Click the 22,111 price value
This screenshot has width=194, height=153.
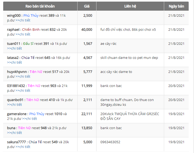(x=87, y=114)
